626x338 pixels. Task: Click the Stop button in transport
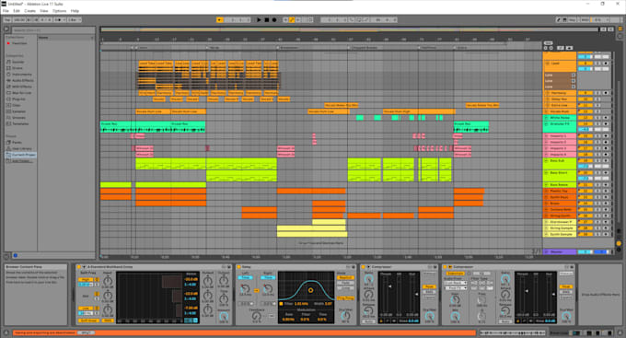click(x=266, y=19)
